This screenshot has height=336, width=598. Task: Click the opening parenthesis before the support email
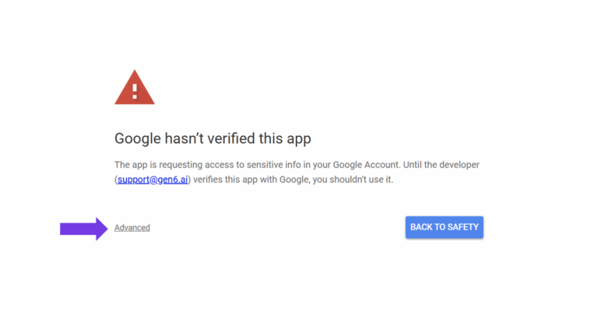[116, 180]
